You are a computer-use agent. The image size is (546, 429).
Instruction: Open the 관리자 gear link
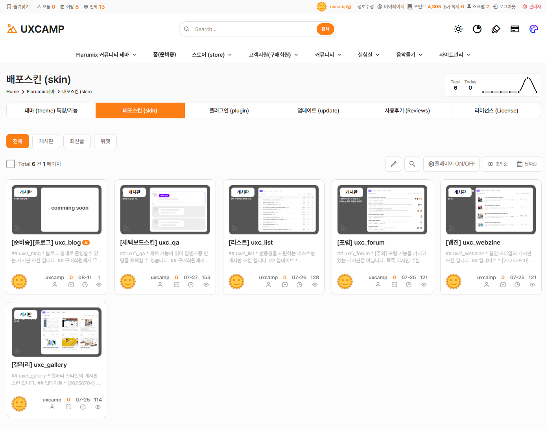[532, 7]
